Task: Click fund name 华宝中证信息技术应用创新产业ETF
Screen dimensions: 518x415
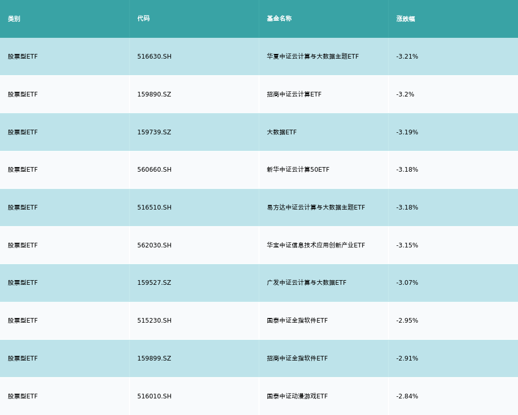Action: (316, 245)
